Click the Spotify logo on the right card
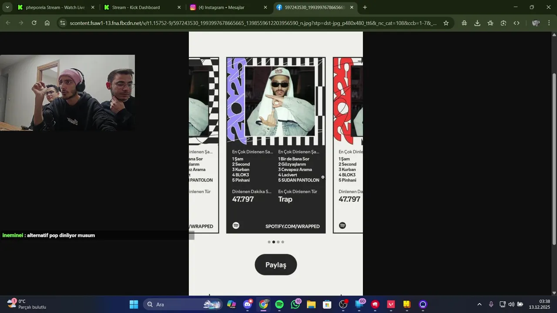The height and width of the screenshot is (313, 557). (x=342, y=226)
